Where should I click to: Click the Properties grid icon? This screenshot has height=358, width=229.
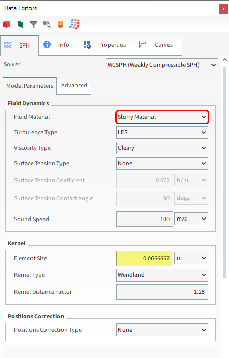click(87, 45)
